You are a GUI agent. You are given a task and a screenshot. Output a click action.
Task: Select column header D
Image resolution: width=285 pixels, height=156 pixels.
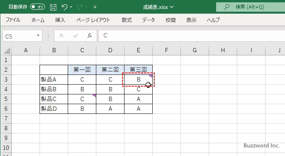click(110, 50)
